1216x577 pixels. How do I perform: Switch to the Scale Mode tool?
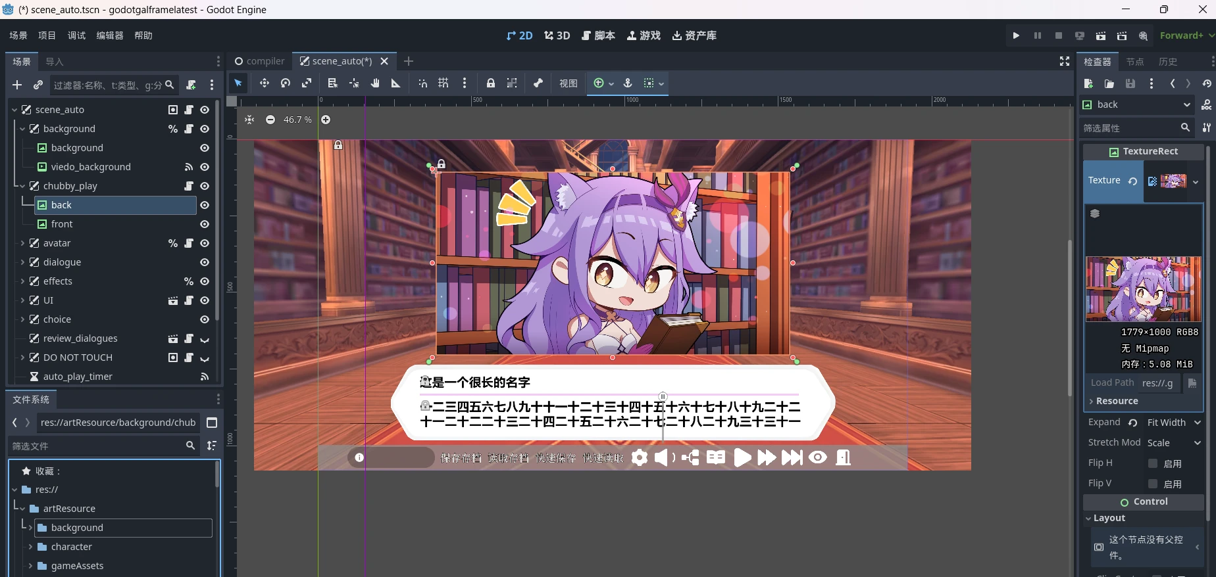[307, 83]
